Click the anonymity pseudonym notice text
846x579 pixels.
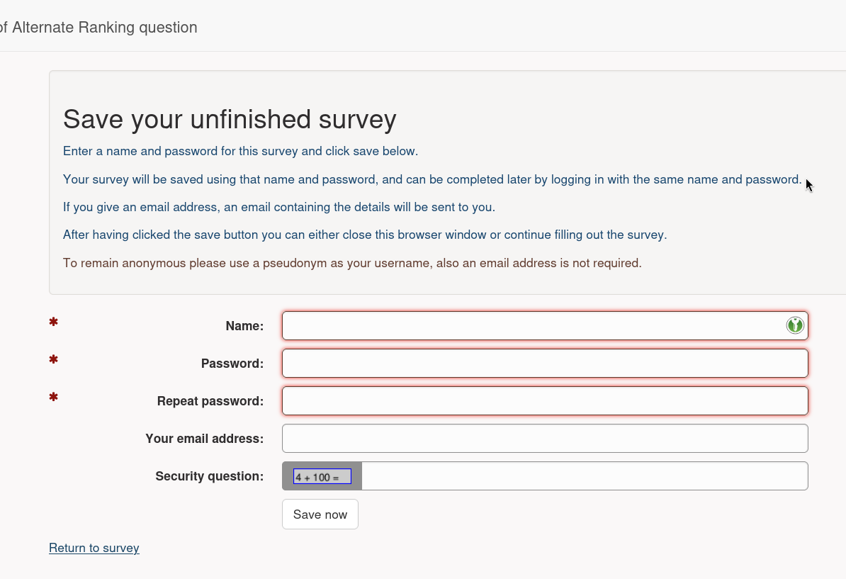click(x=352, y=263)
